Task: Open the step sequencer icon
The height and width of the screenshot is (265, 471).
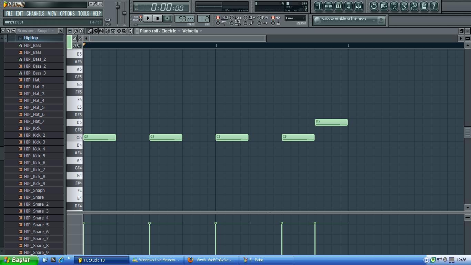Action: coord(328,6)
